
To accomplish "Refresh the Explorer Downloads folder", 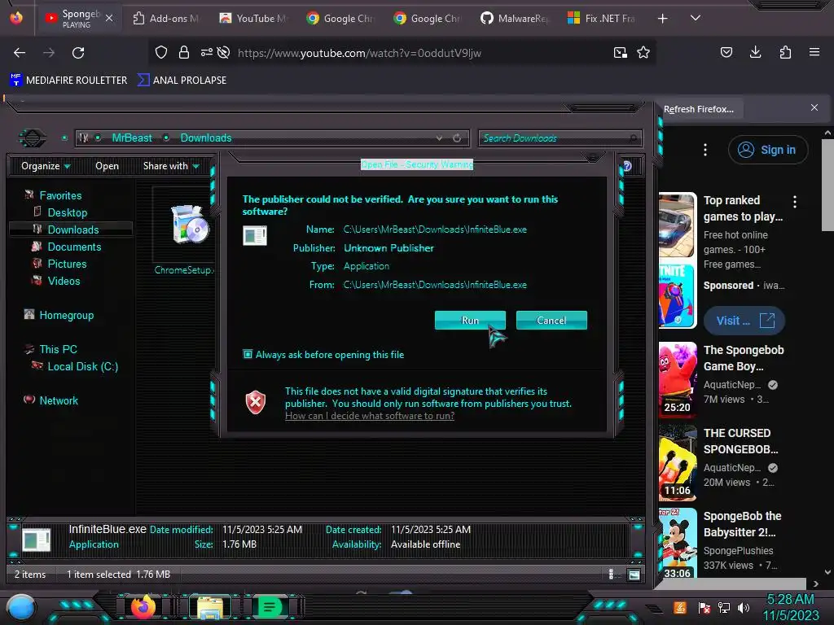I will tap(457, 138).
